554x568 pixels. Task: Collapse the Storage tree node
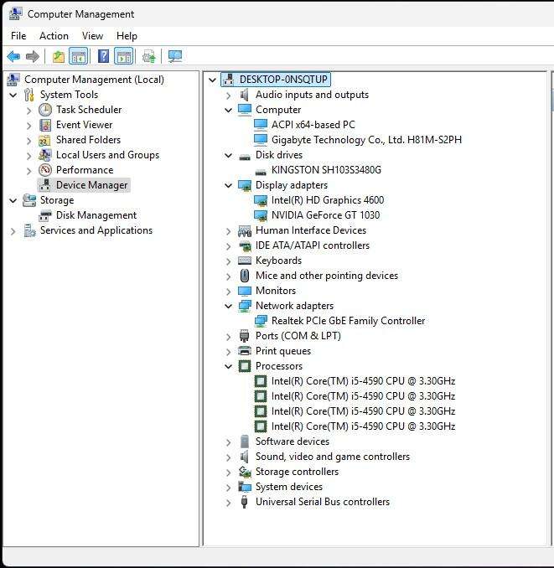[x=13, y=201]
